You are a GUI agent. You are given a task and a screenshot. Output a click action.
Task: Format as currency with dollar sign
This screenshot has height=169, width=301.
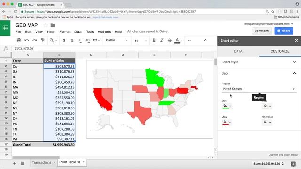[x=64, y=41]
